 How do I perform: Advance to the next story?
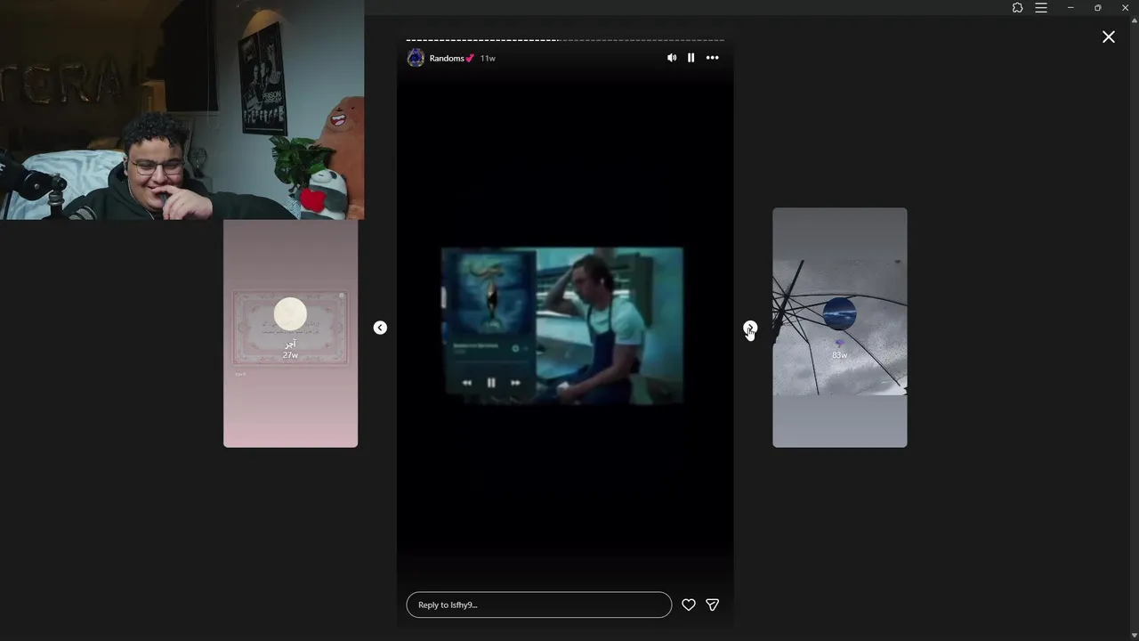750,328
